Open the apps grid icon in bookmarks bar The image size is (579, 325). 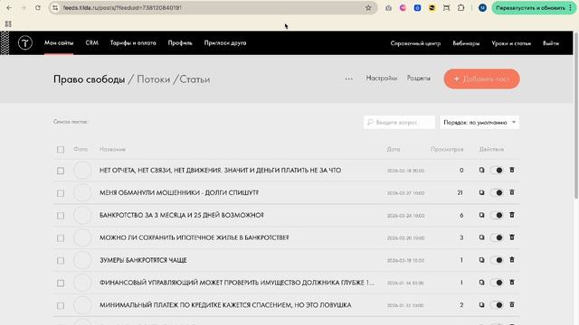click(8, 24)
